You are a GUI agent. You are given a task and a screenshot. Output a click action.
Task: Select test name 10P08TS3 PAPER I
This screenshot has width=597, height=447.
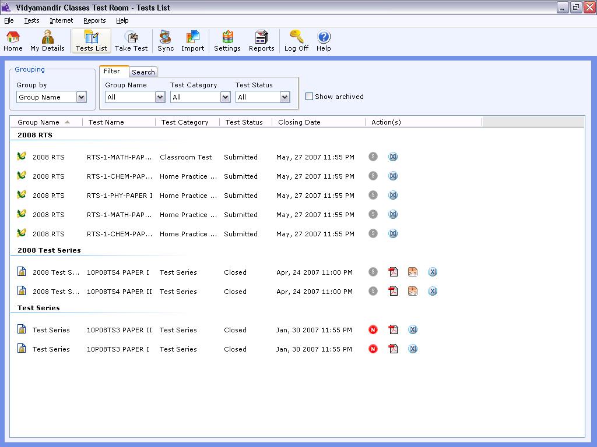coord(118,349)
